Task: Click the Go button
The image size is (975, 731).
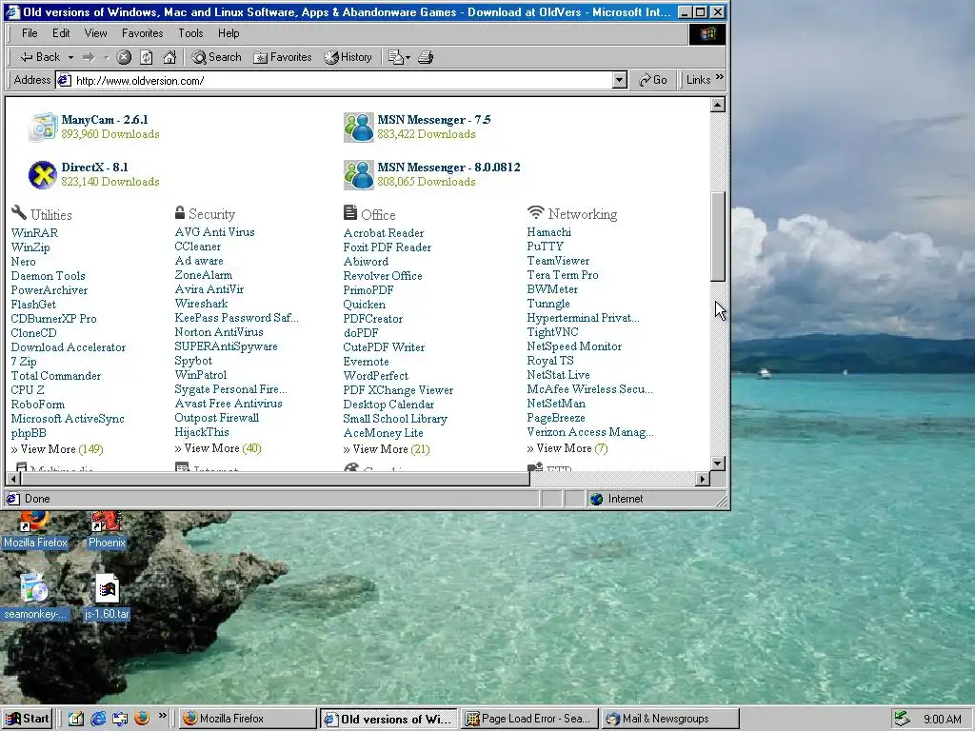Action: pos(653,80)
